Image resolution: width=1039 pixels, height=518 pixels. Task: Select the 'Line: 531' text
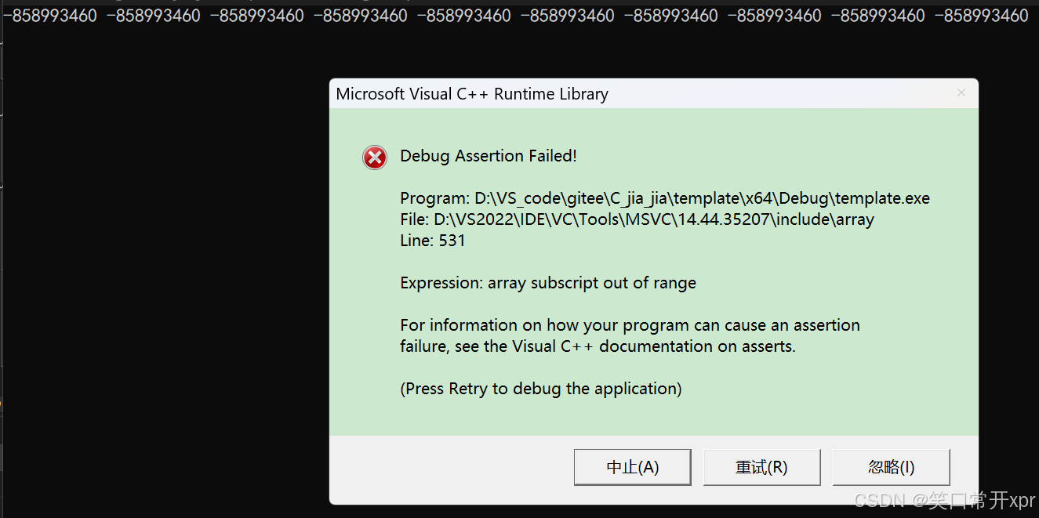[433, 241]
